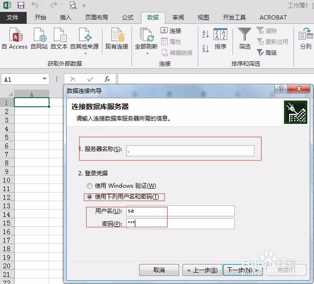This screenshot has height=284, width=314.
Task: Open the 页面布局 tab
Action: pyautogui.click(x=97, y=18)
